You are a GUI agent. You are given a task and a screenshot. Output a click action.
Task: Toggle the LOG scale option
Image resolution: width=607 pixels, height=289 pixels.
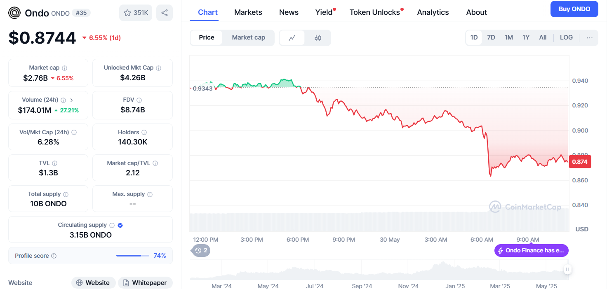tap(566, 37)
